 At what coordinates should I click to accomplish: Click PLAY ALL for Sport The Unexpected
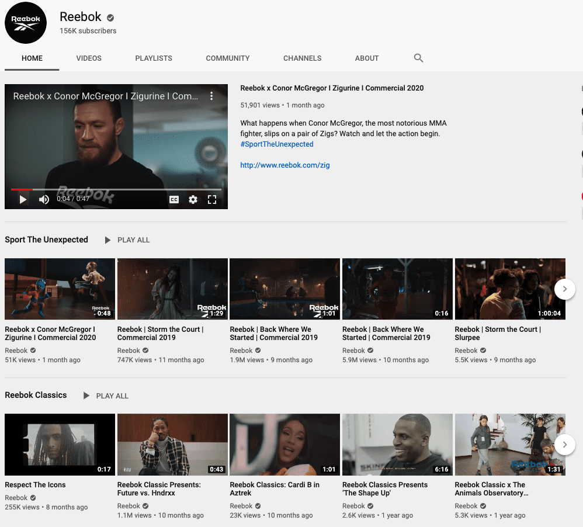pyautogui.click(x=133, y=240)
